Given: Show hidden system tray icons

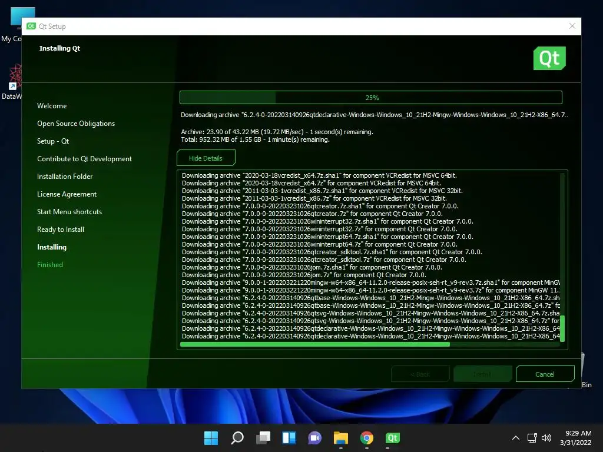Looking at the screenshot, I should click(x=516, y=438).
